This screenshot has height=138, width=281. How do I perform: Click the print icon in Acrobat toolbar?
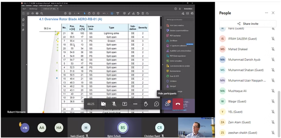[x=37, y=13]
